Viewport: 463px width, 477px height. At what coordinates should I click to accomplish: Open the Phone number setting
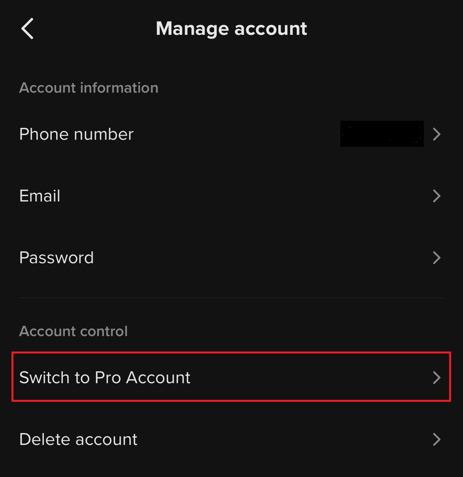click(x=76, y=134)
